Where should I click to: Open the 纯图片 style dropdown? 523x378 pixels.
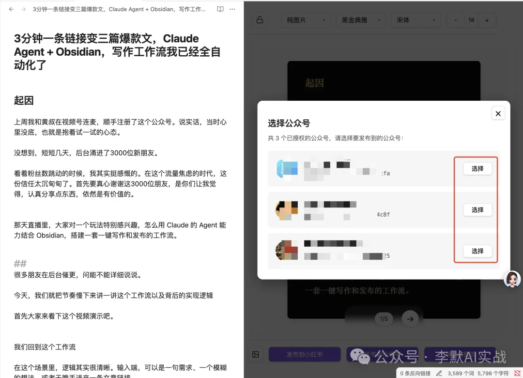pyautogui.click(x=306, y=20)
